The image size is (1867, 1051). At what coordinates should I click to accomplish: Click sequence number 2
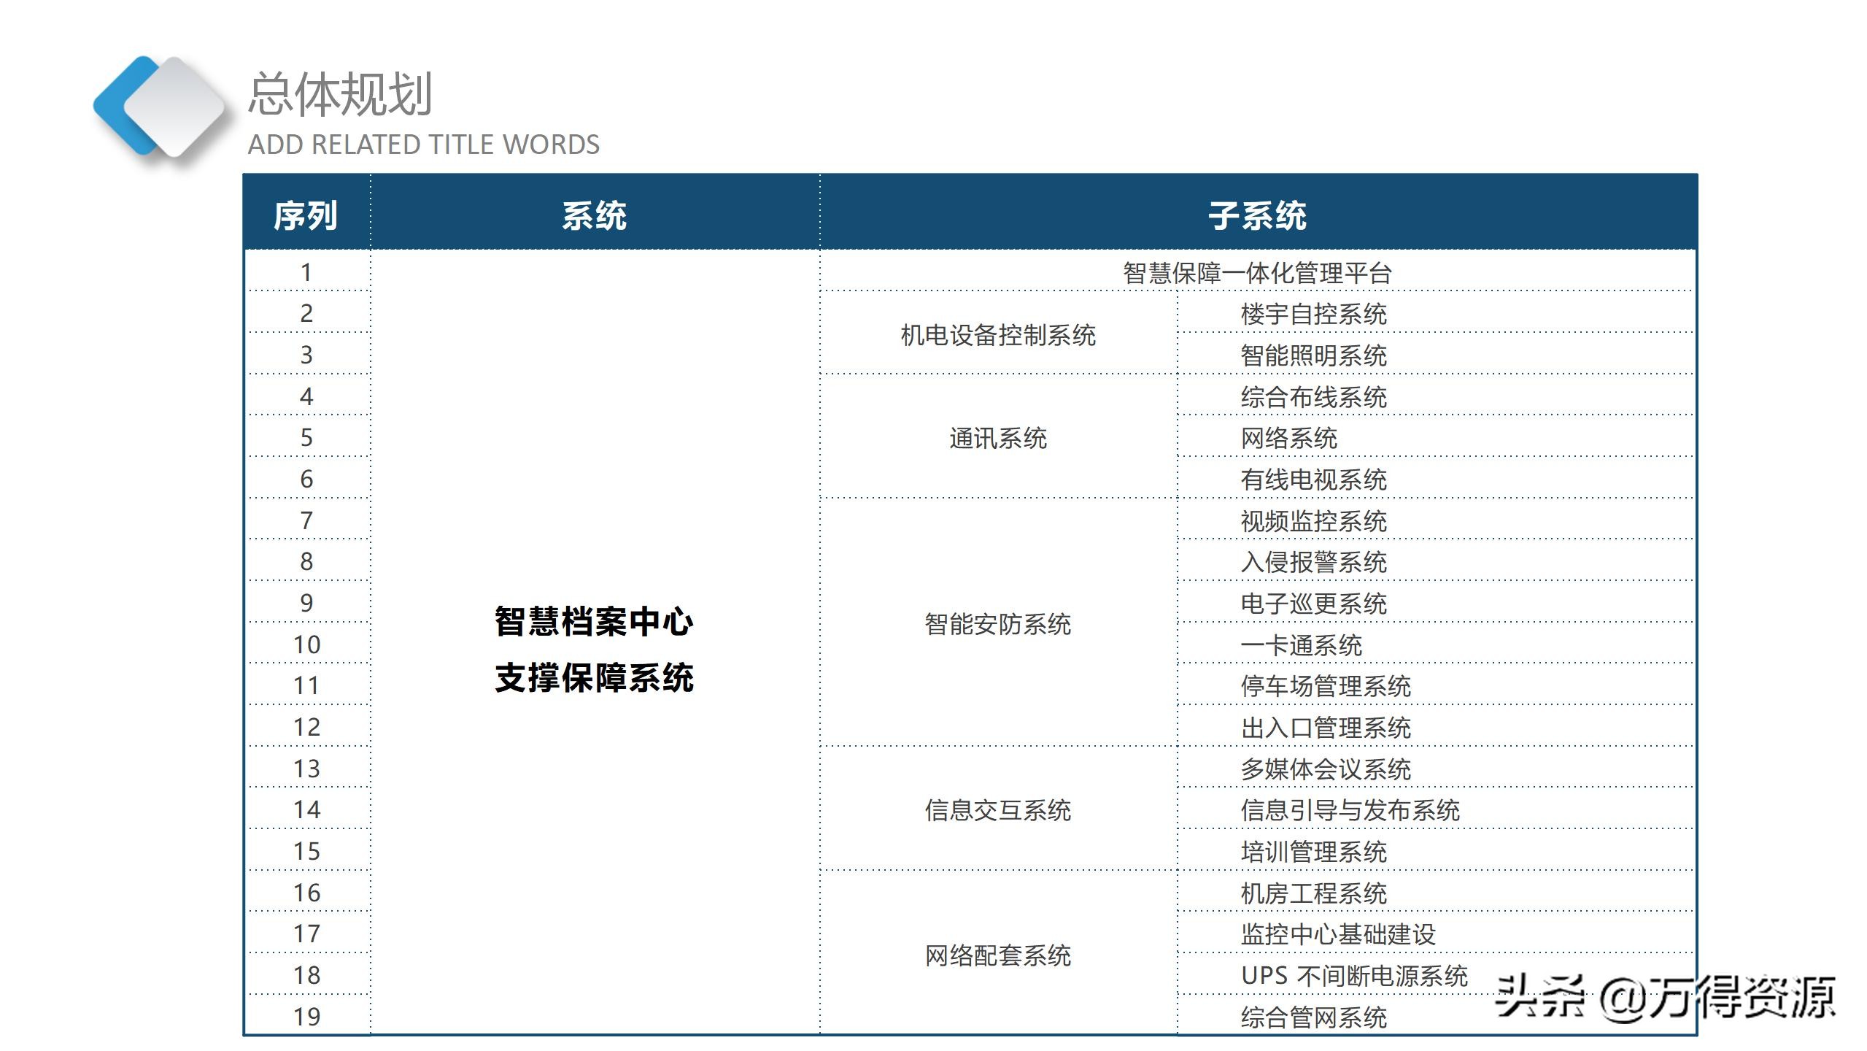[x=306, y=314]
